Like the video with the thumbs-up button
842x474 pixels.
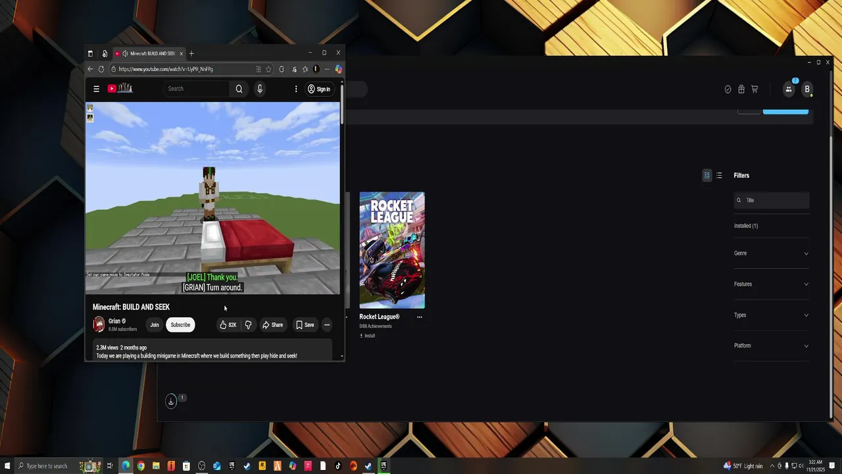(228, 325)
